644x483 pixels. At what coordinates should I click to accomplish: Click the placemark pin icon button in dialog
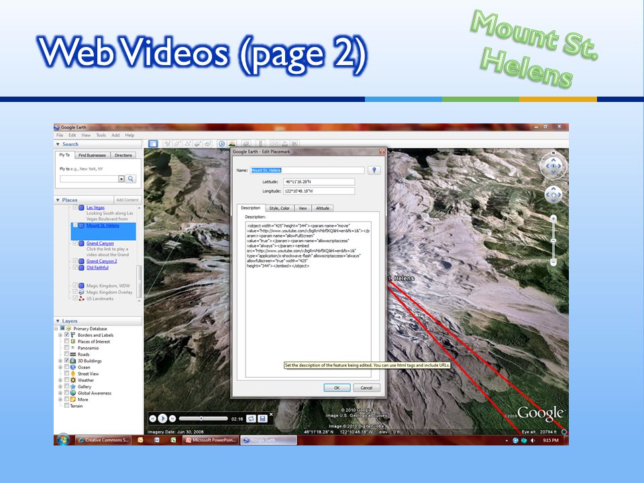tap(374, 170)
